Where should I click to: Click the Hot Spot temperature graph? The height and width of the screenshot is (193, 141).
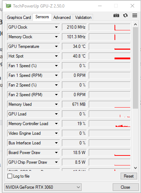click(110, 56)
